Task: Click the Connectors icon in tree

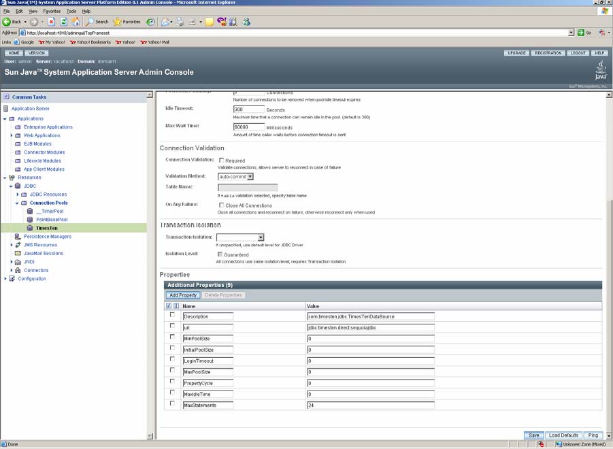Action: [18, 270]
